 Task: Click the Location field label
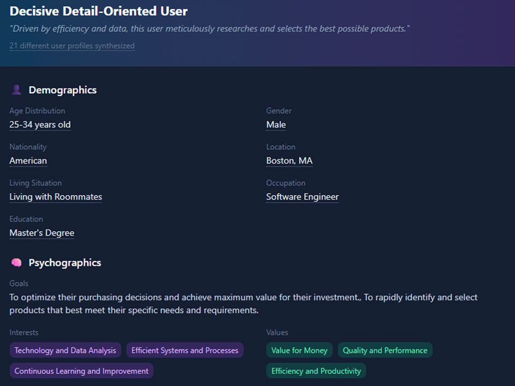[281, 147]
